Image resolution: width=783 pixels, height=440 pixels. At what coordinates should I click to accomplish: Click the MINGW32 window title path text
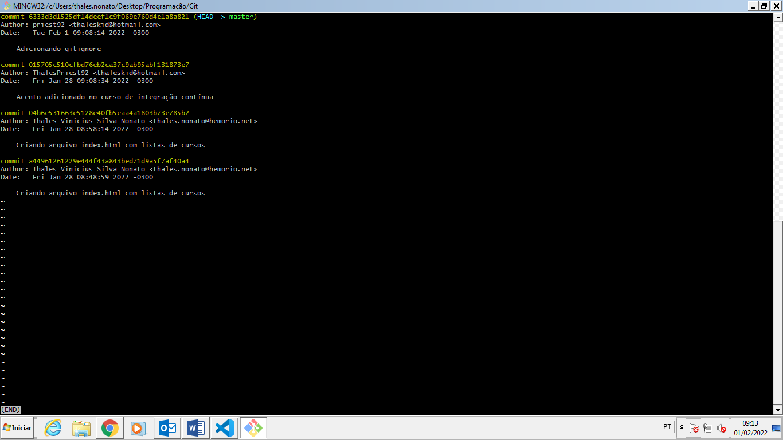coord(105,6)
